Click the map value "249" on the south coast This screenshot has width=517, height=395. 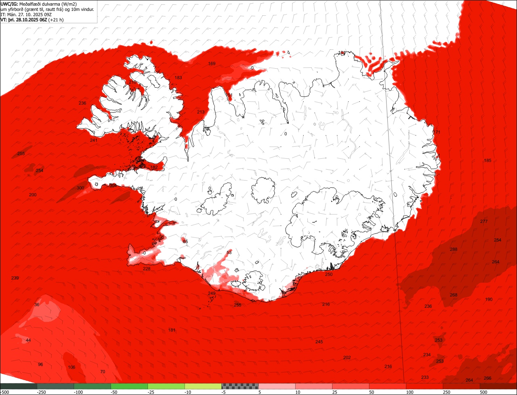(x=212, y=293)
